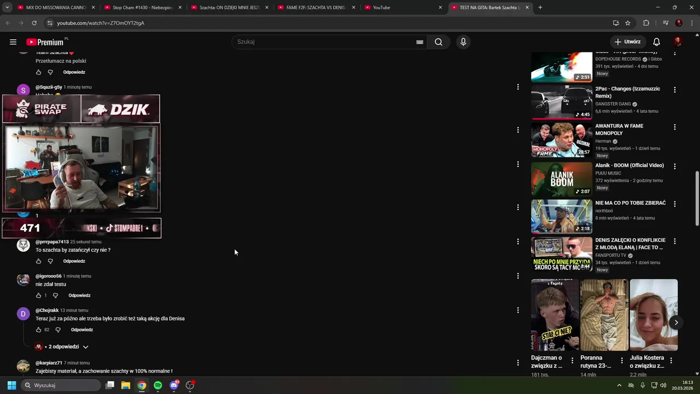The width and height of the screenshot is (700, 394).
Task: Open options for @prrrpapa7413's comment
Action: click(518, 241)
